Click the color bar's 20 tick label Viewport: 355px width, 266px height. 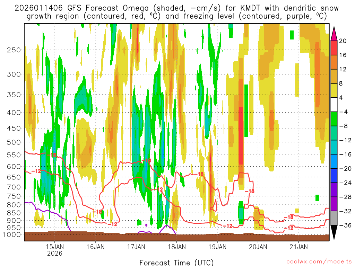(x=343, y=41)
